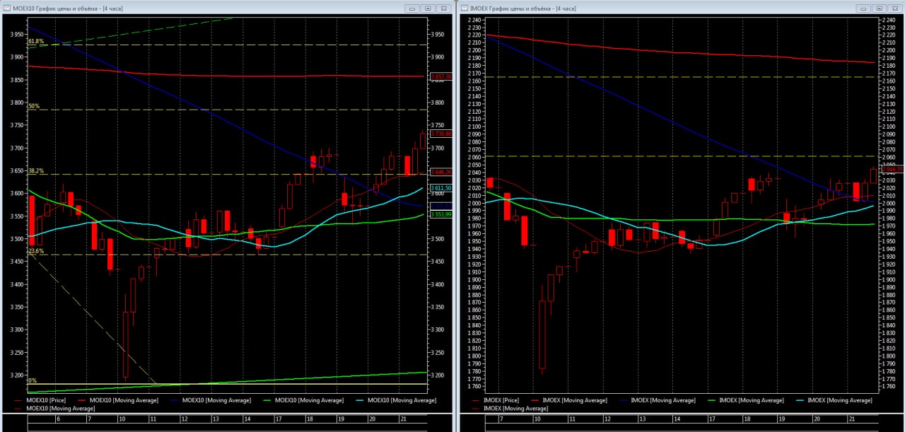Click the 38.2% Fibonacci level label
Viewport: 905px width, 432px height.
coord(36,170)
